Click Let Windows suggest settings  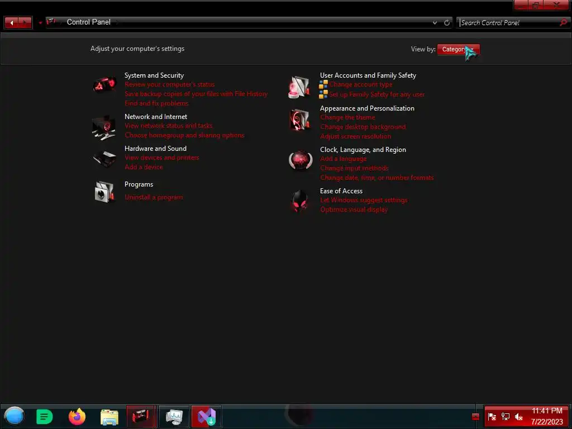click(364, 201)
